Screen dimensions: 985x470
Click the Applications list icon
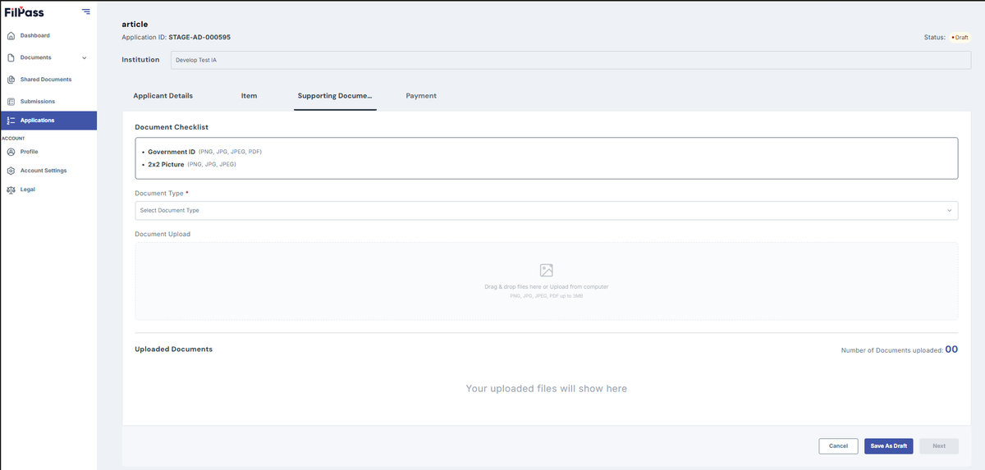click(x=11, y=121)
